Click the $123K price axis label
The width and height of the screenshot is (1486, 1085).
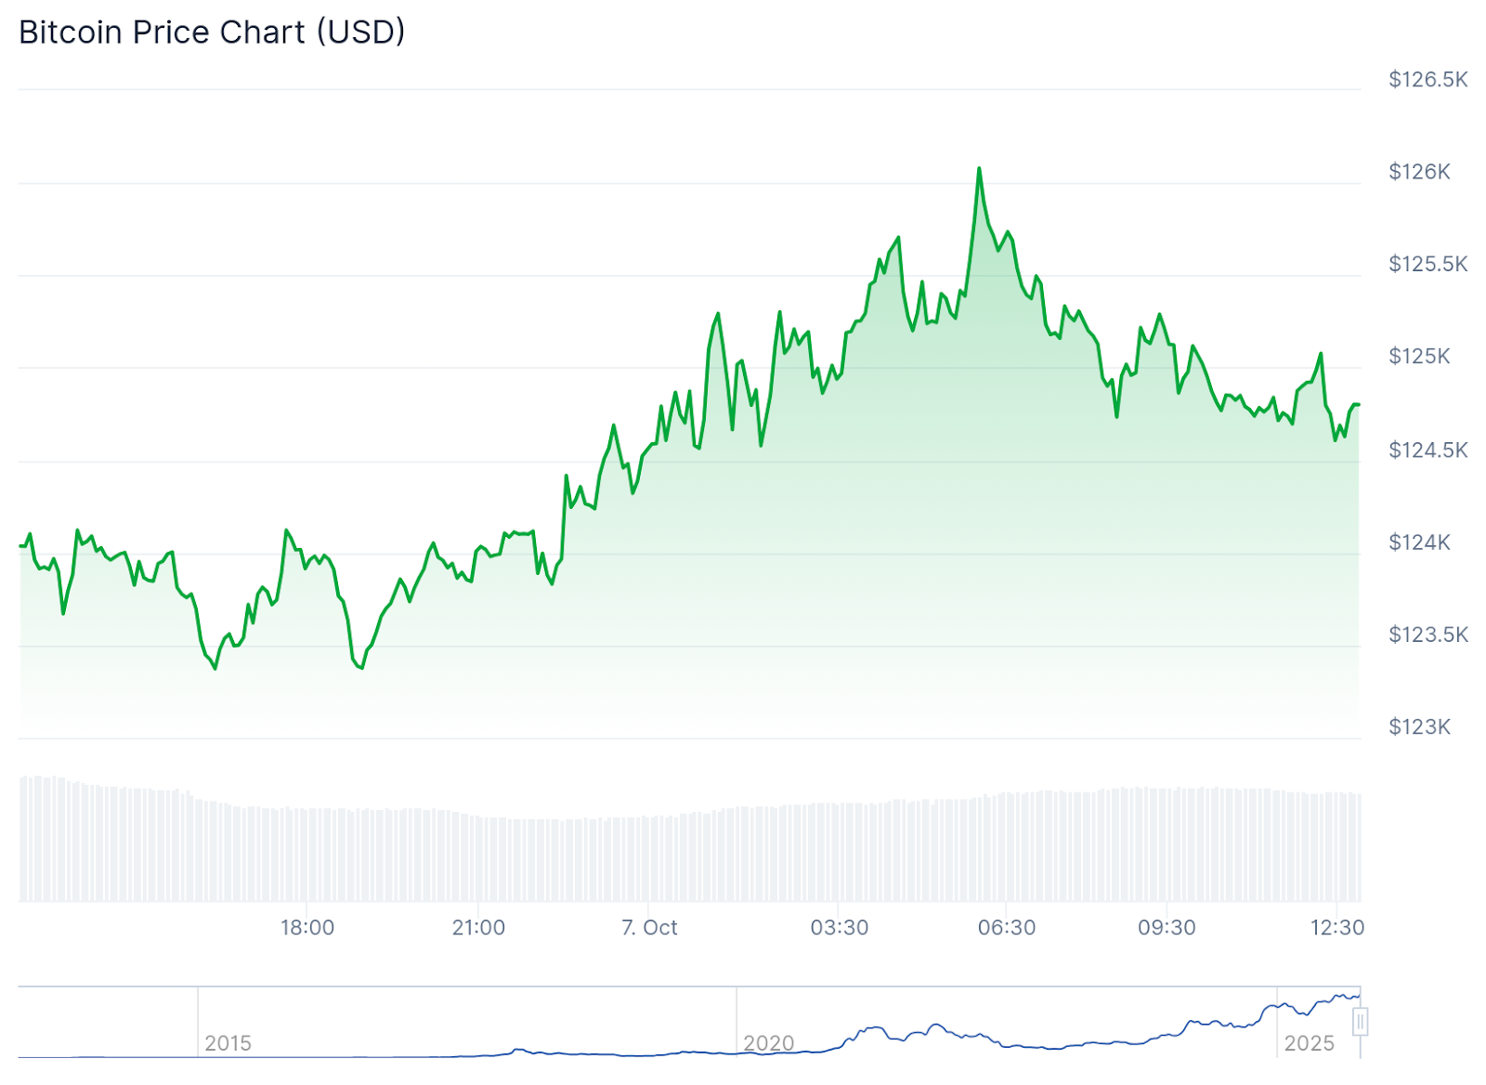(x=1418, y=727)
